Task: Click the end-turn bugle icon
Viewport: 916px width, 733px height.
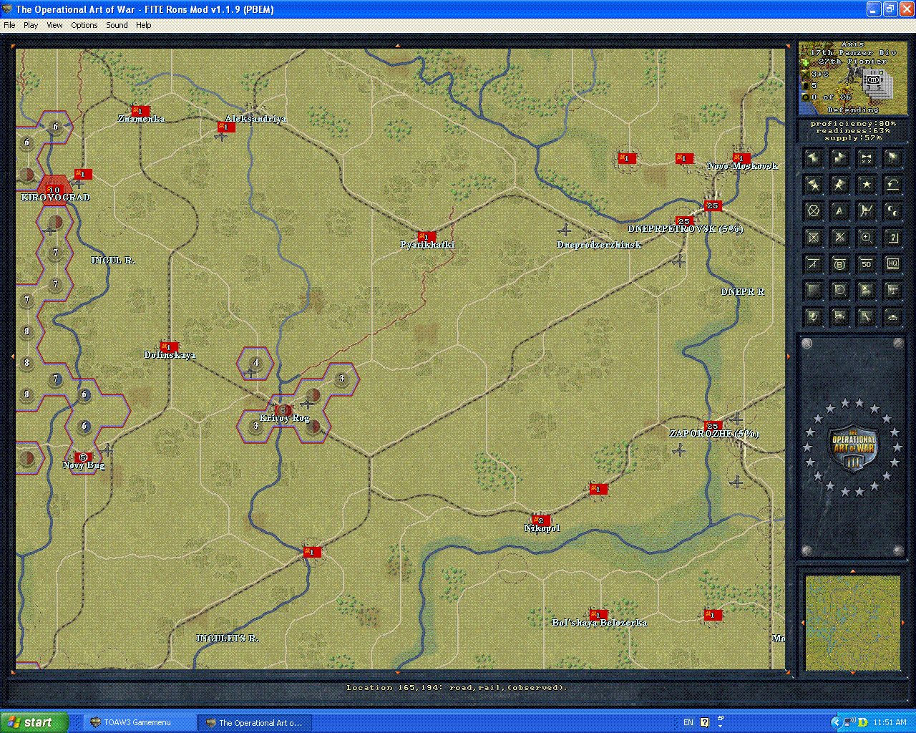Action: tap(866, 157)
